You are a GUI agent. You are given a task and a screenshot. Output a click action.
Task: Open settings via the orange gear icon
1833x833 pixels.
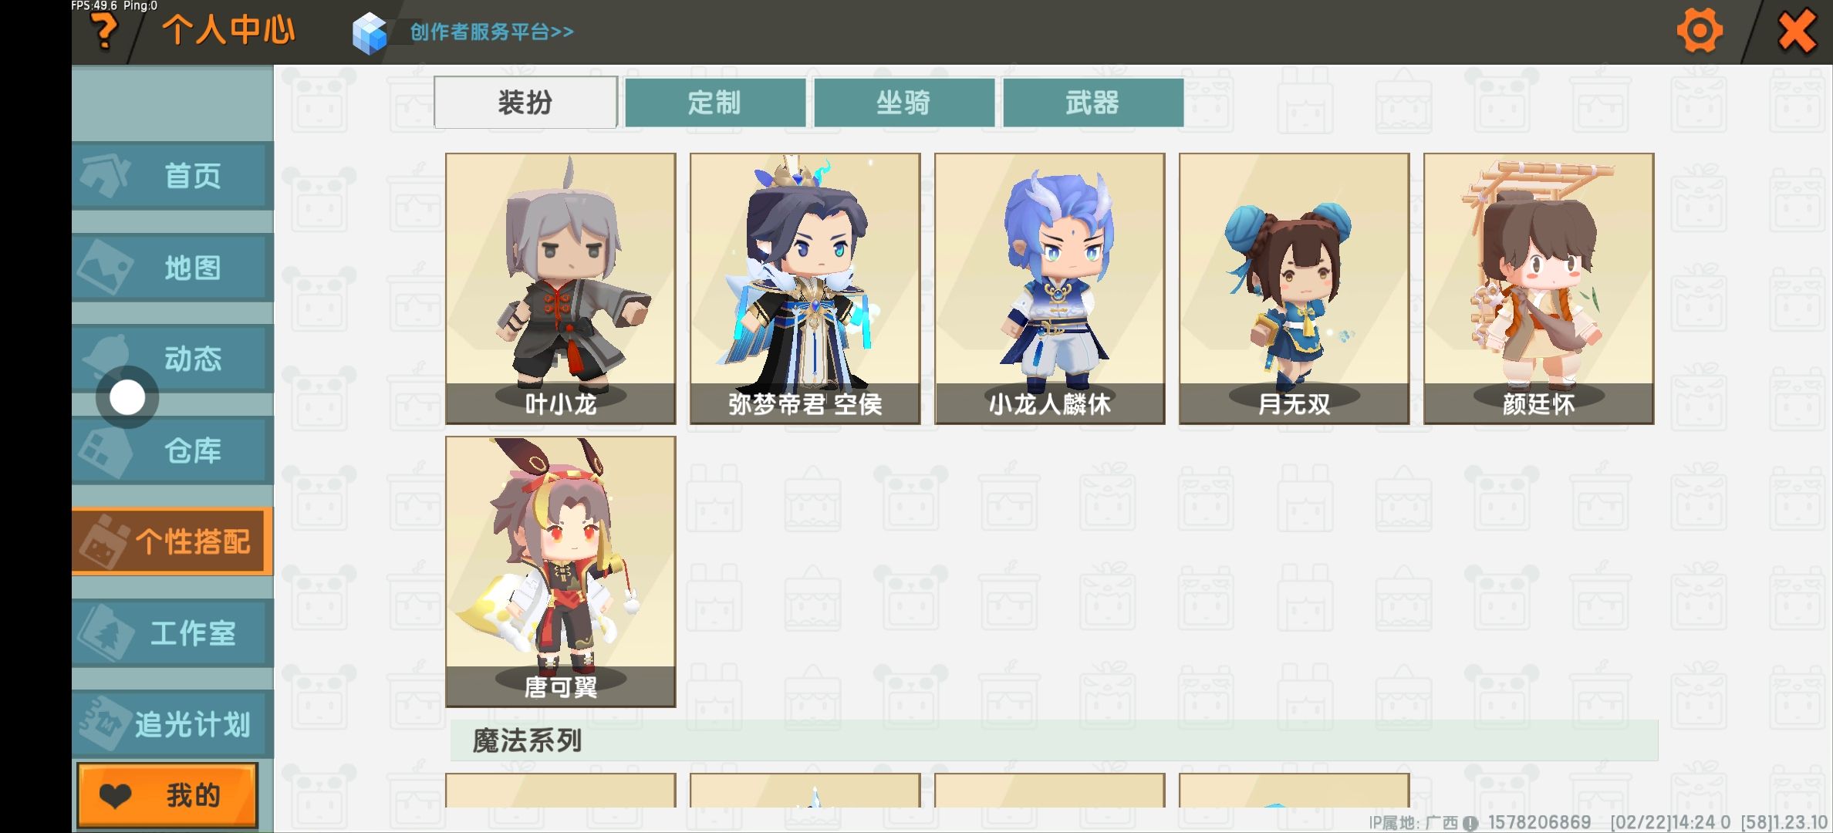click(x=1700, y=31)
